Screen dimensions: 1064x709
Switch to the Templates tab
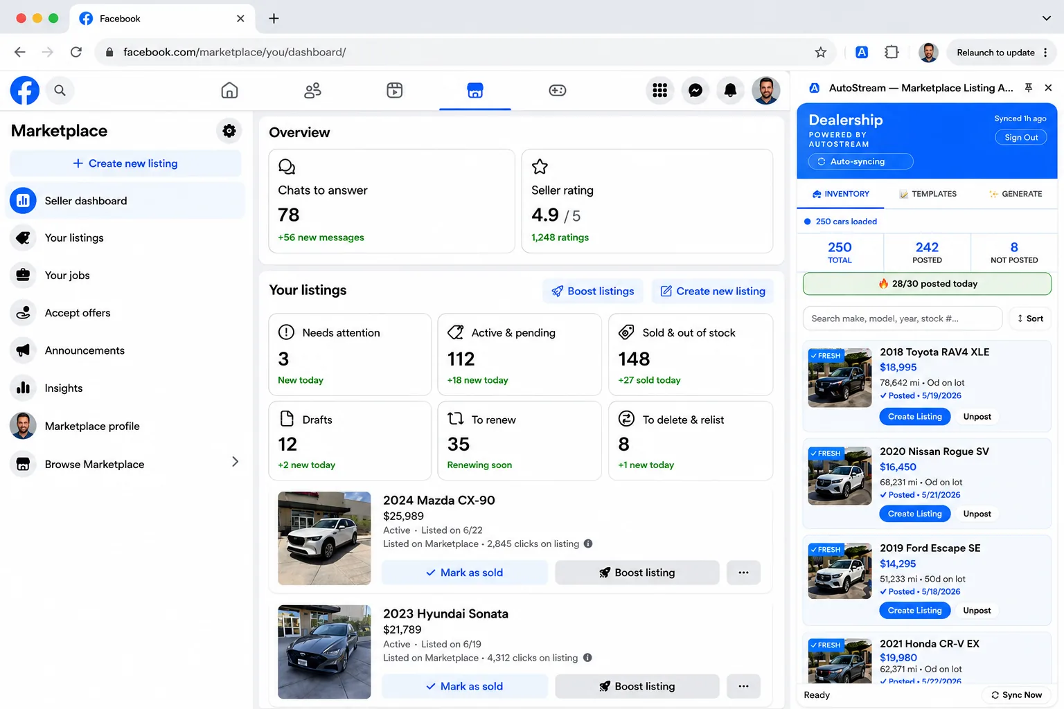pos(928,194)
